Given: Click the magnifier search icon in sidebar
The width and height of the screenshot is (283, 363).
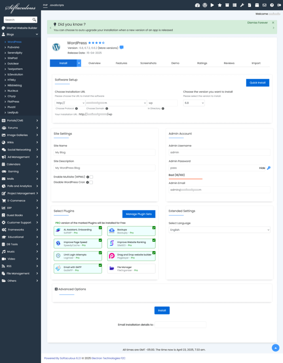Looking at the screenshot, I should 34,20.
